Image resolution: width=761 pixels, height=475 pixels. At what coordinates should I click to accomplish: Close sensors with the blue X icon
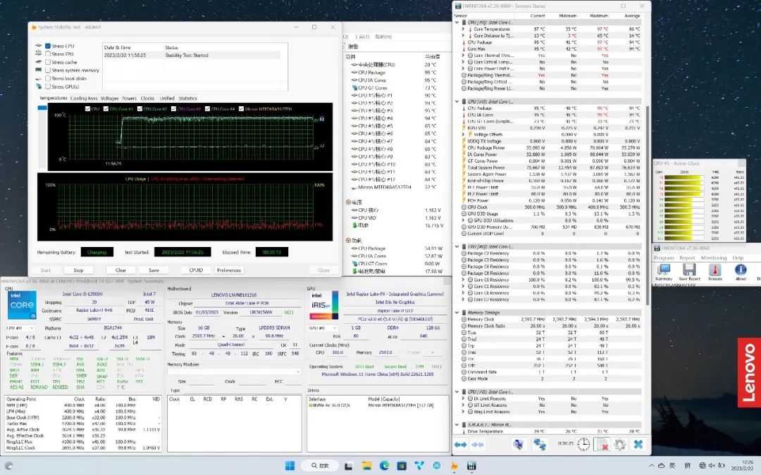[x=638, y=444]
